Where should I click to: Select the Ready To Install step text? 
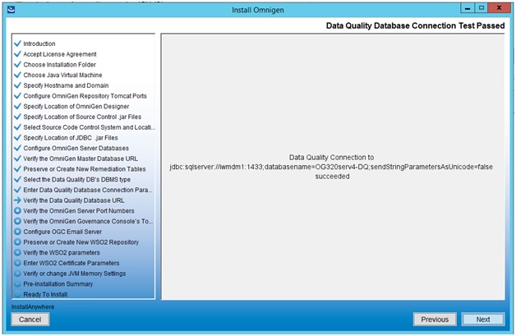point(45,294)
